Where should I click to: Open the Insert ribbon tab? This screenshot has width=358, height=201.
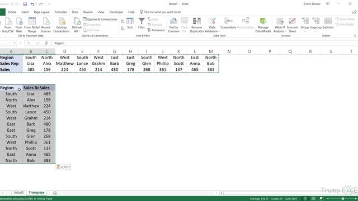[x=25, y=12]
